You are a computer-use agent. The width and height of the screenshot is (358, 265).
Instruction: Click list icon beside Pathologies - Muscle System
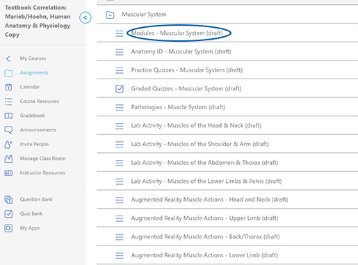click(x=120, y=107)
